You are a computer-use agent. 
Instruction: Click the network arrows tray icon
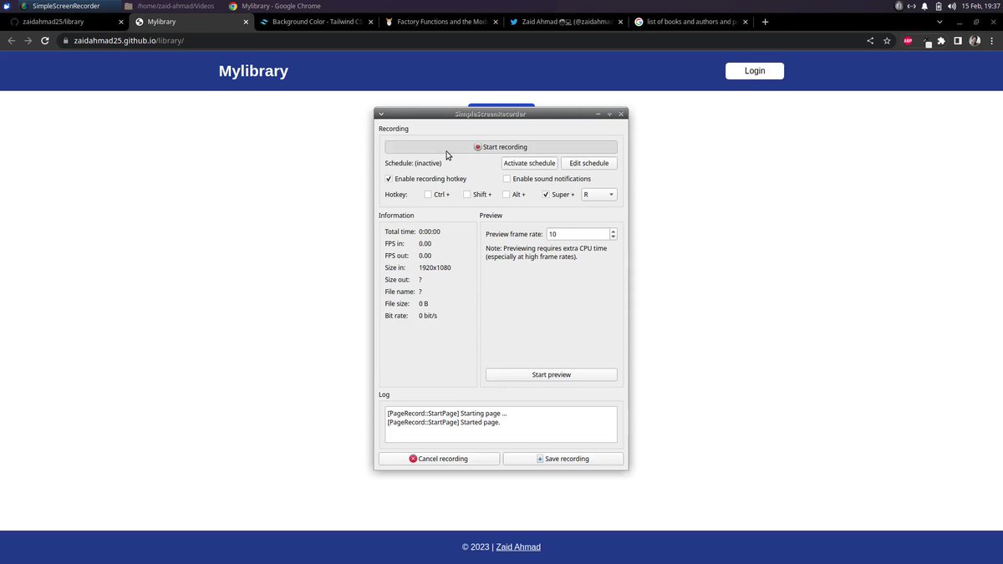911,6
